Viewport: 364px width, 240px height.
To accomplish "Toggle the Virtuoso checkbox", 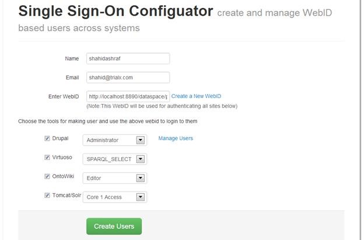I will [47, 158].
